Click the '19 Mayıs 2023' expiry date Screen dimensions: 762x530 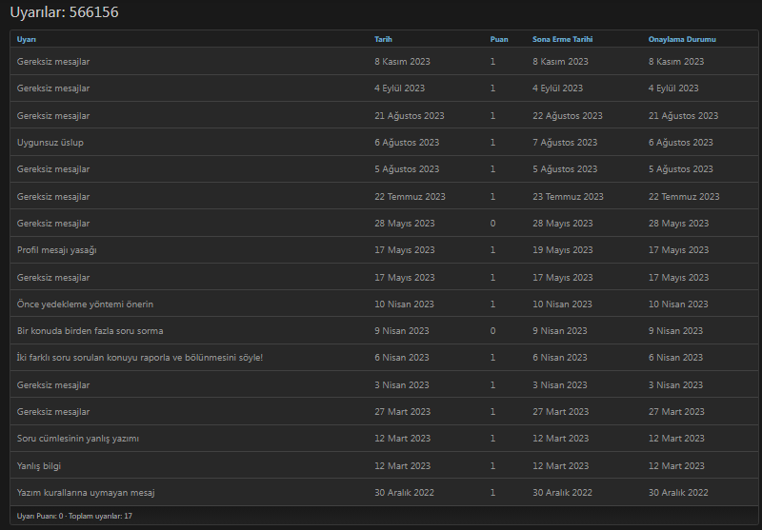pyautogui.click(x=562, y=249)
